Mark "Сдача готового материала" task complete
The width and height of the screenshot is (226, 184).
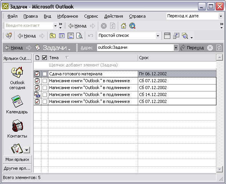[45, 74]
